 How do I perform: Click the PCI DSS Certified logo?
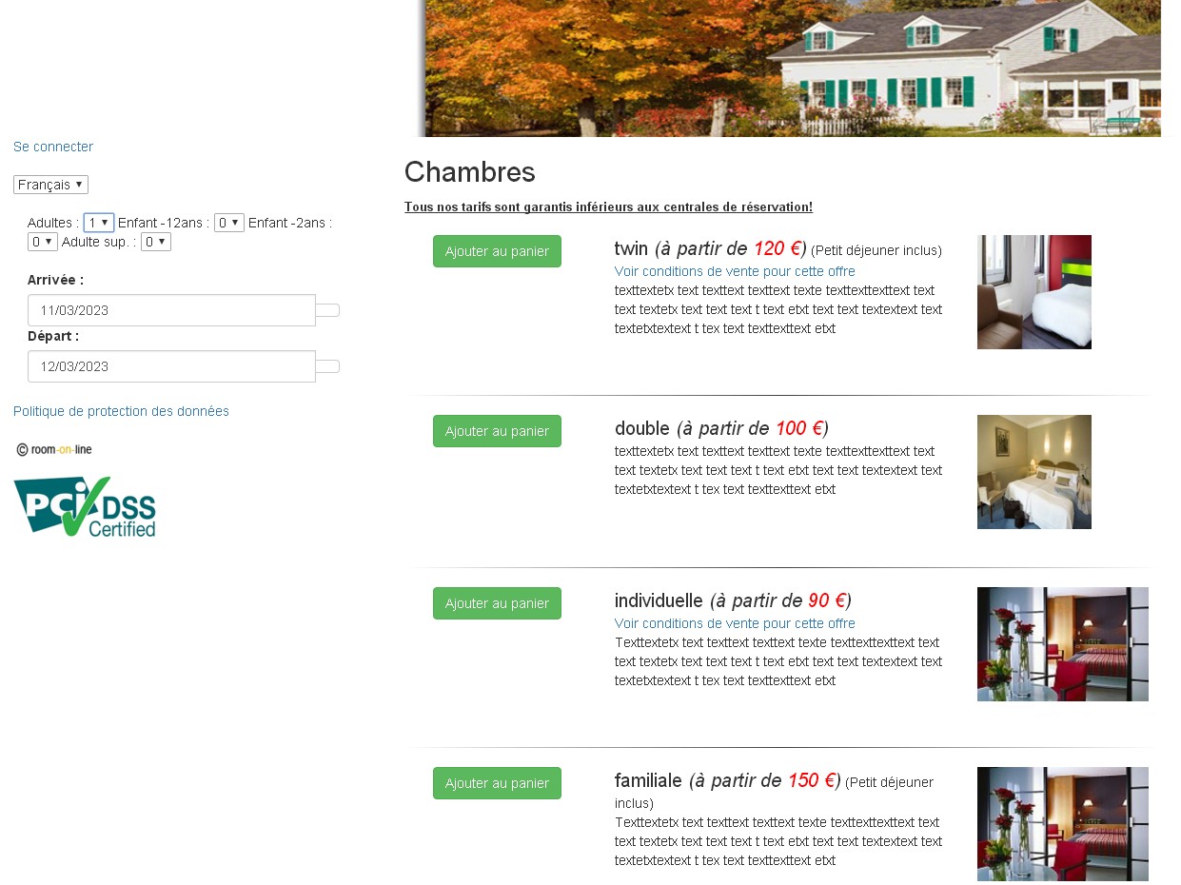coord(85,507)
